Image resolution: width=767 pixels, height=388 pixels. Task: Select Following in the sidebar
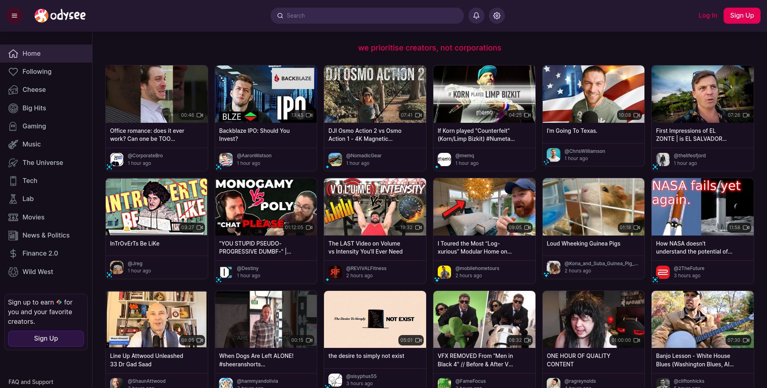tap(46, 71)
